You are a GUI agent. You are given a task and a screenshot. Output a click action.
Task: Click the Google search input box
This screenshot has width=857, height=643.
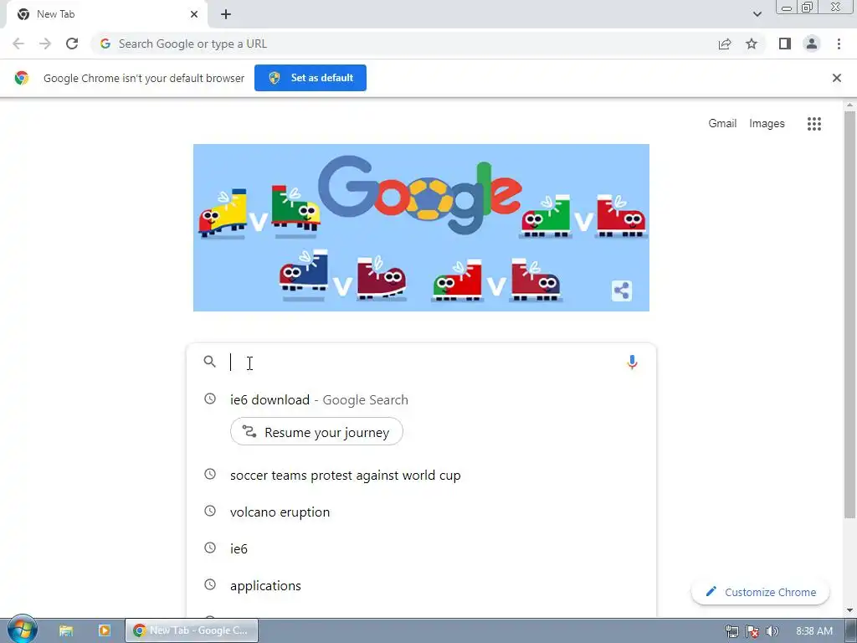pyautogui.click(x=421, y=362)
